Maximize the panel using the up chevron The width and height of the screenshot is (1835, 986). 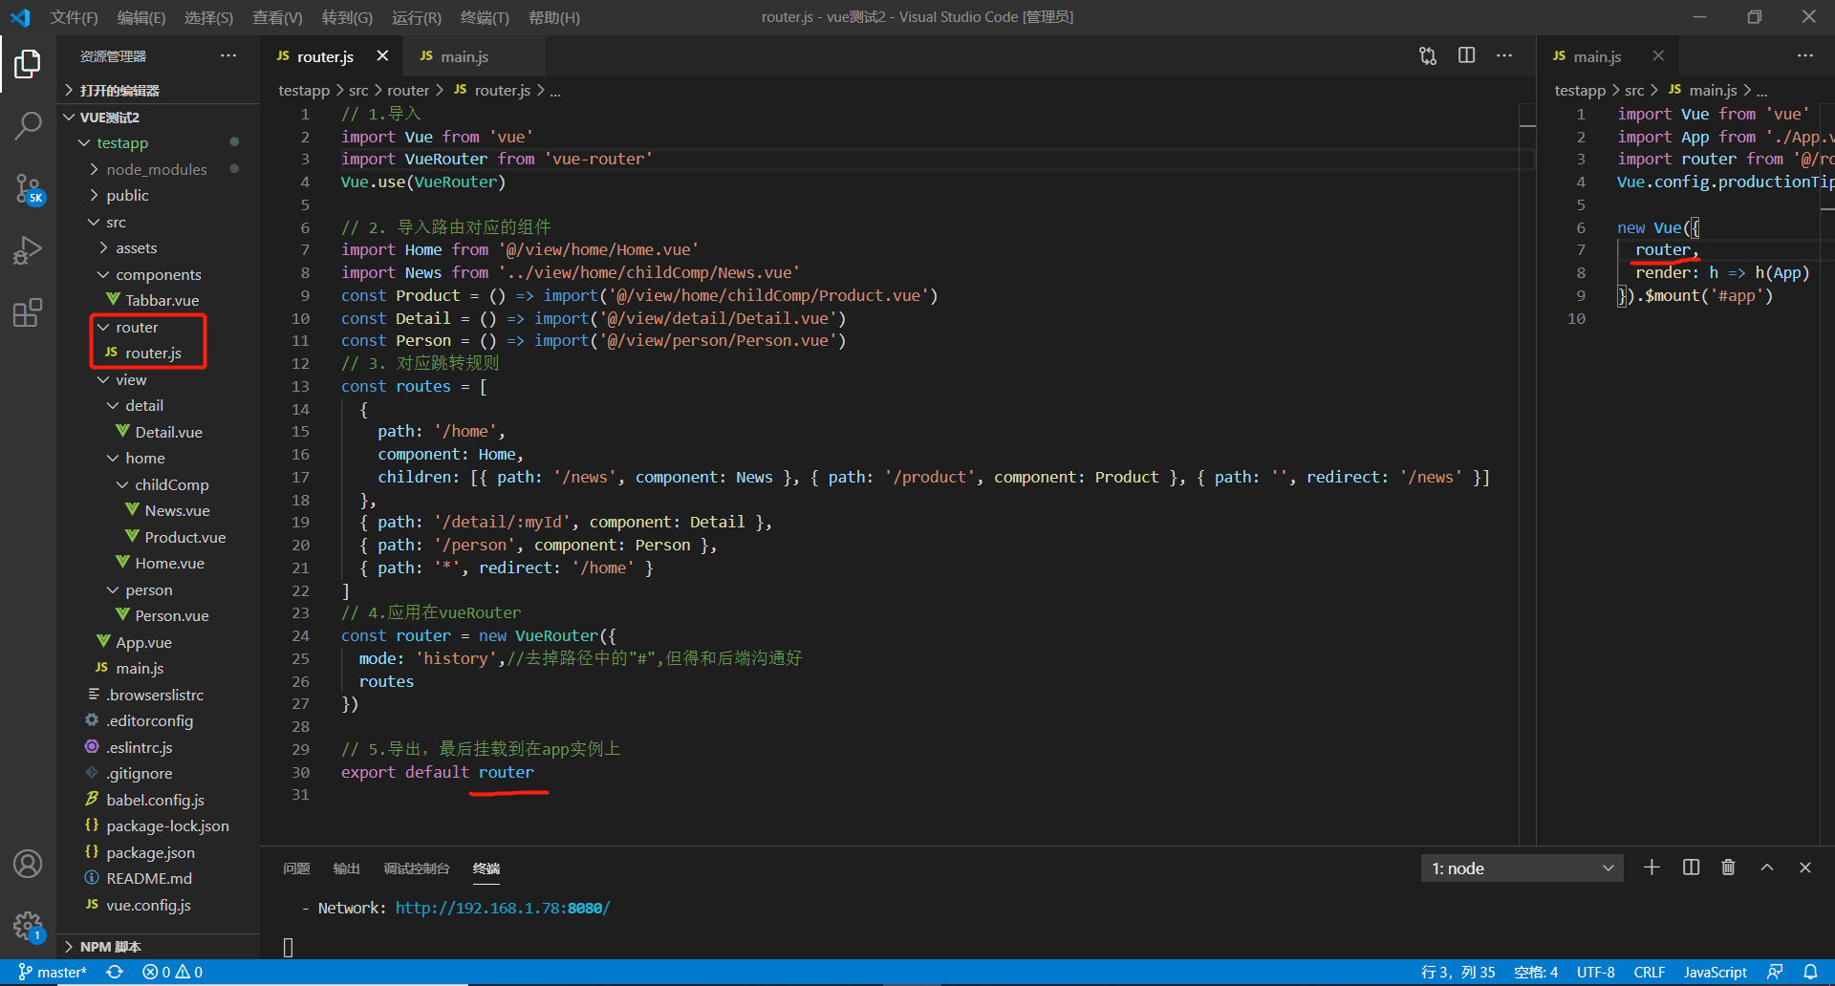tap(1767, 868)
